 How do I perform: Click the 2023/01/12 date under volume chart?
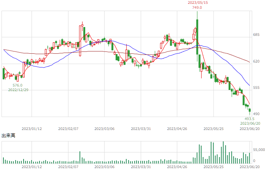point(32,167)
